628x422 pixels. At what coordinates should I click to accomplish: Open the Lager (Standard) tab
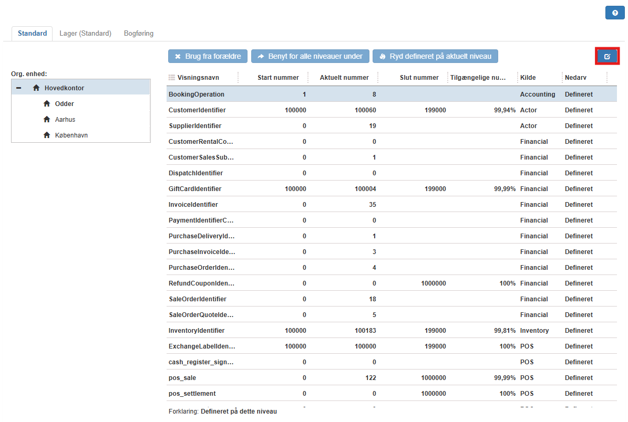coord(85,33)
